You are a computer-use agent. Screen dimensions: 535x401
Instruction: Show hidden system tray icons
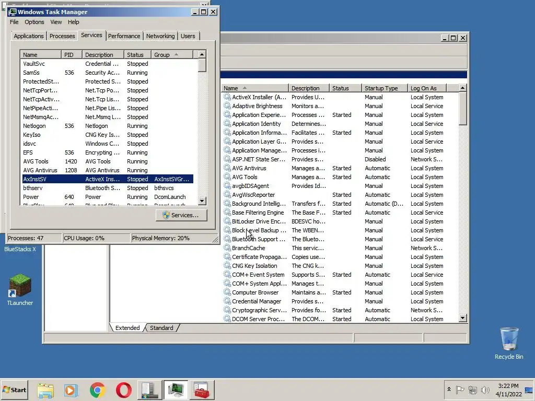449,389
